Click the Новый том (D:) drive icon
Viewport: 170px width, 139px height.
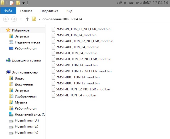(11, 121)
